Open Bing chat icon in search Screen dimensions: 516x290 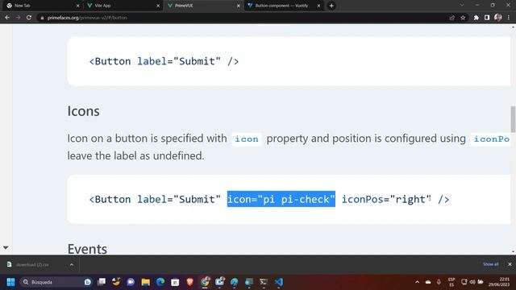(88, 282)
